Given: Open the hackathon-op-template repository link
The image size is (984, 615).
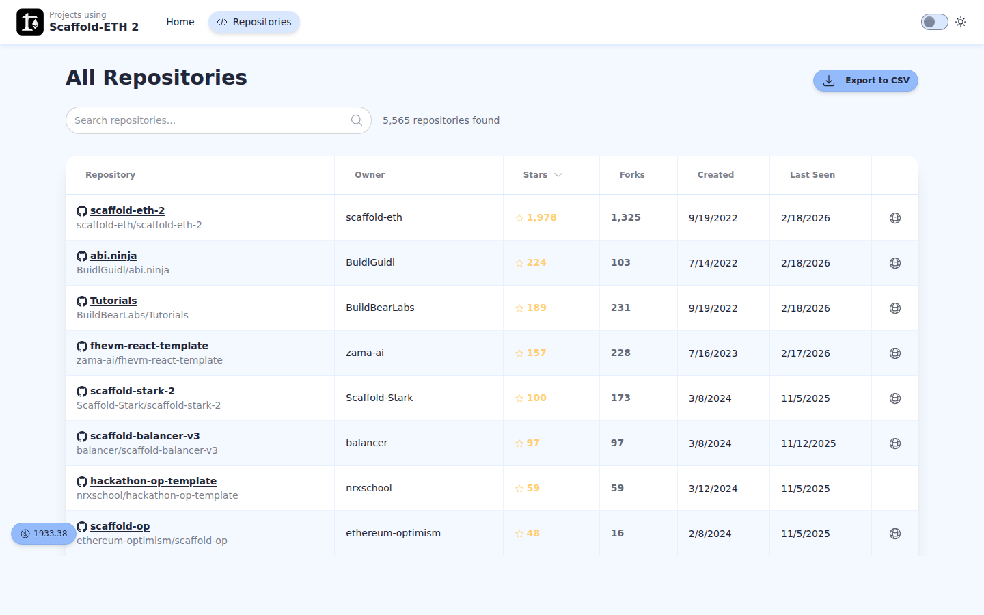Looking at the screenshot, I should pyautogui.click(x=153, y=481).
